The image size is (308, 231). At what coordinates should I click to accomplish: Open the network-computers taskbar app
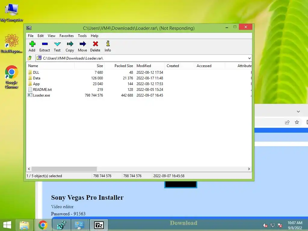(x=79, y=225)
